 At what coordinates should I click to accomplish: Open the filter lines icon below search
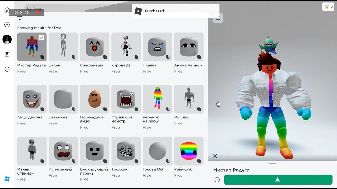point(20,18)
